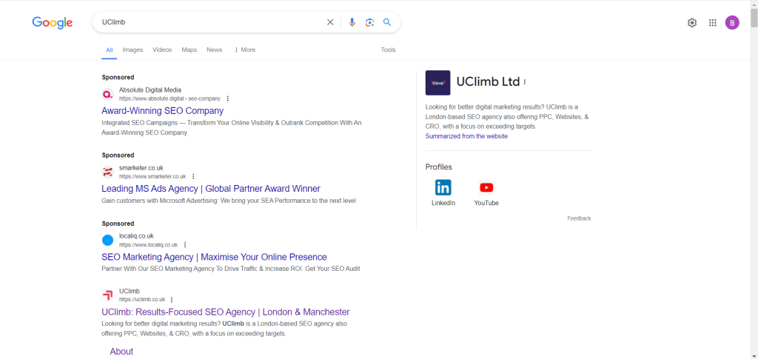Click the smarketer.co.uk favicon
The image size is (758, 359).
[x=108, y=172]
